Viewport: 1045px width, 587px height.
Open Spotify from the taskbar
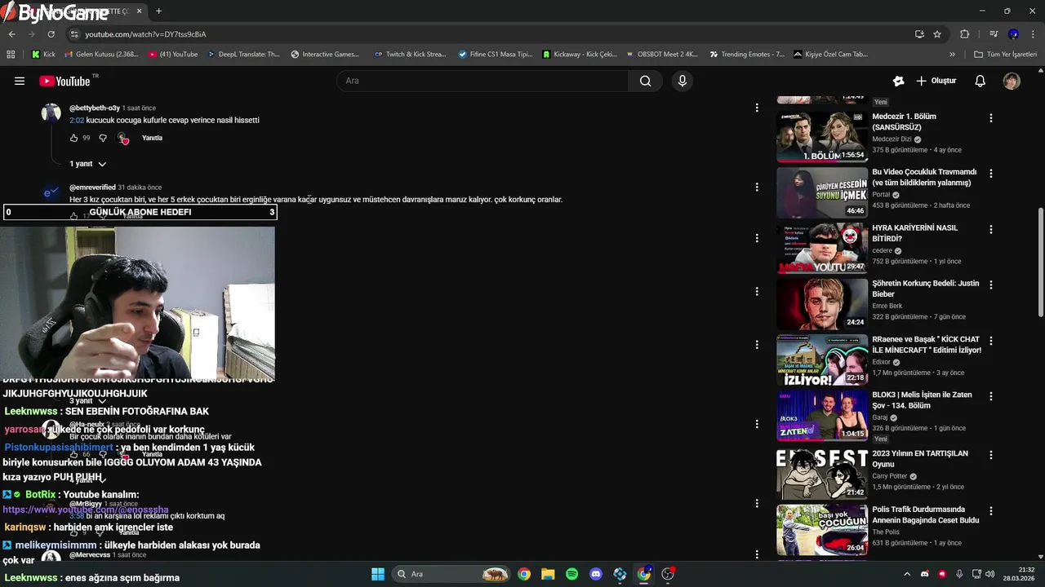tap(572, 574)
